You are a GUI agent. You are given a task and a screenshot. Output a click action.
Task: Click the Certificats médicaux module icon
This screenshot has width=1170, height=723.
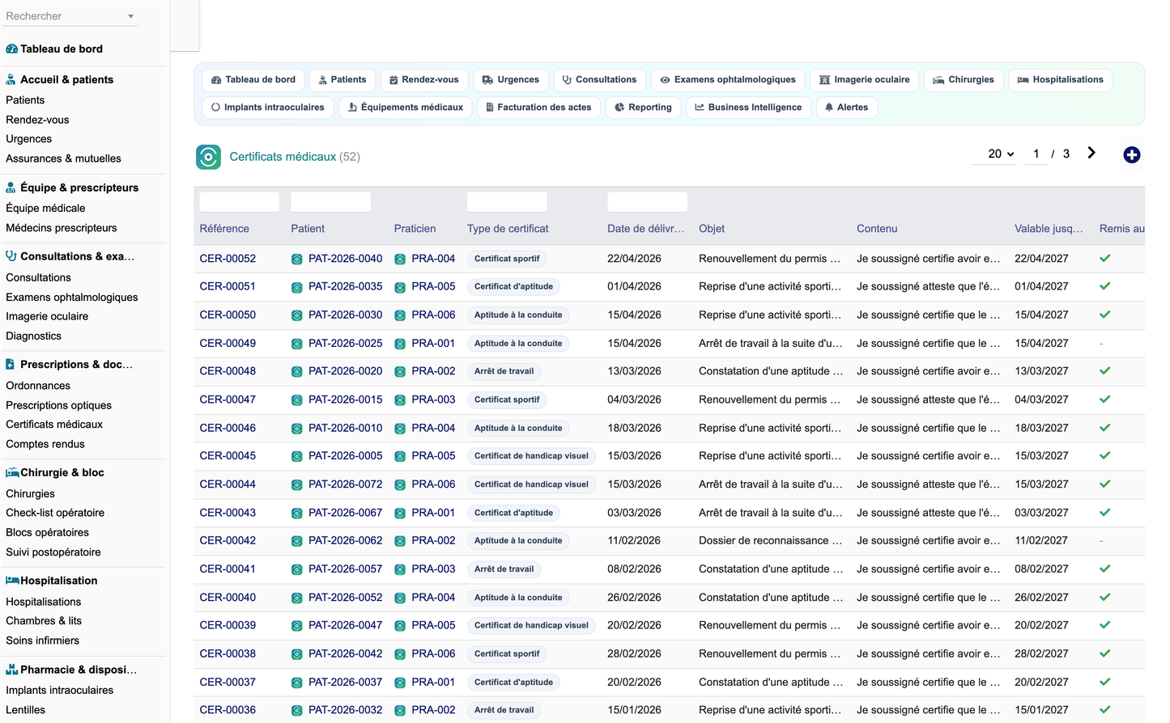[x=208, y=157]
